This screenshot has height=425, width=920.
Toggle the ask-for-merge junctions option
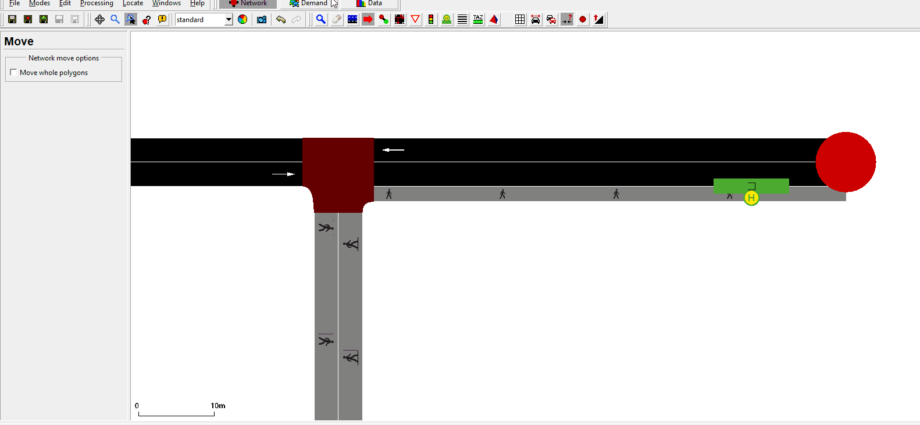[x=567, y=19]
